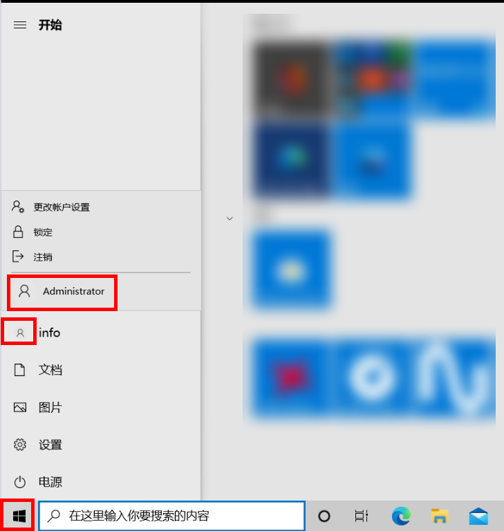Collapse the Start menu using the hamburger icon
Screen dimensions: 504x531
pos(20,25)
